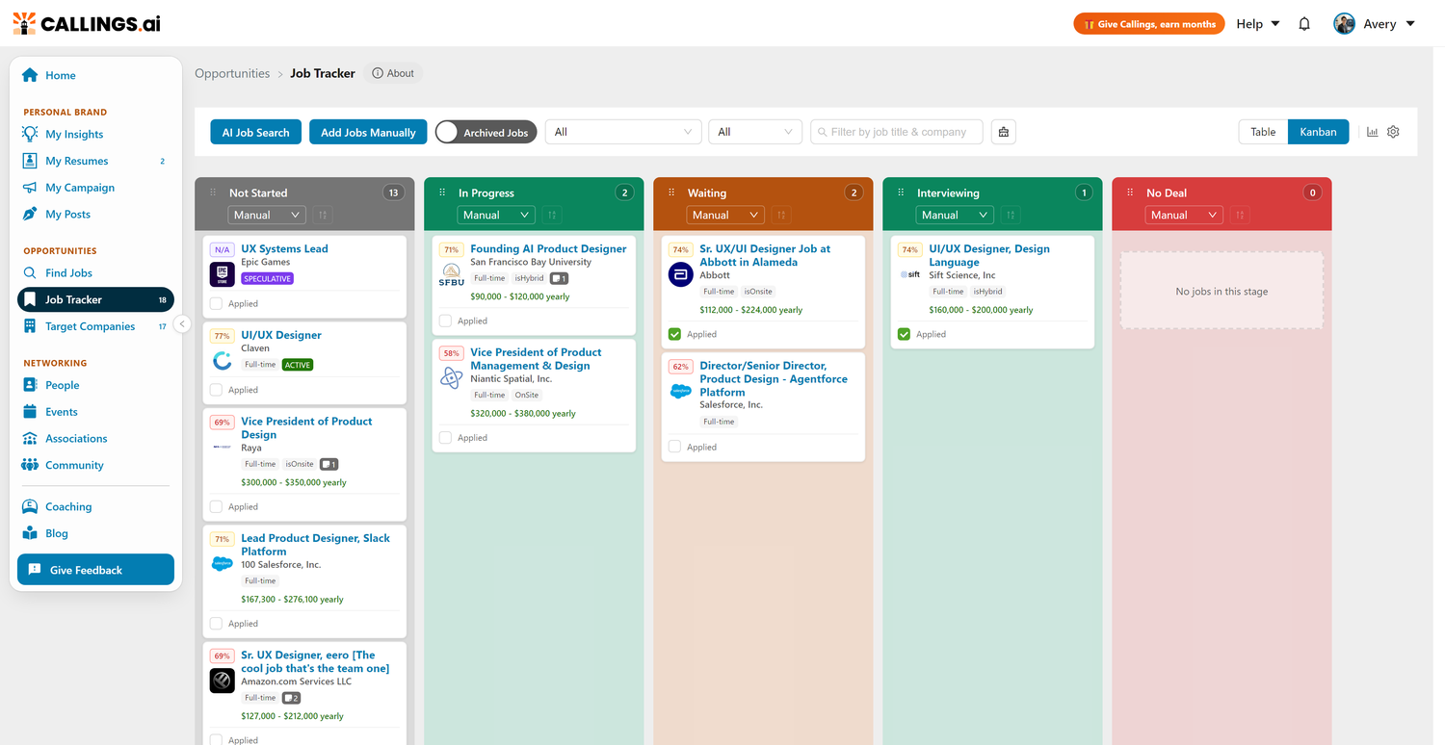Open Manual sort dropdown in No Deal

[x=1183, y=215]
